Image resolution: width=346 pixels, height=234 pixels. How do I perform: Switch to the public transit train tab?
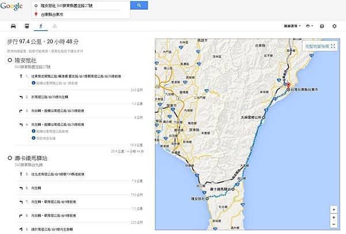(27, 26)
